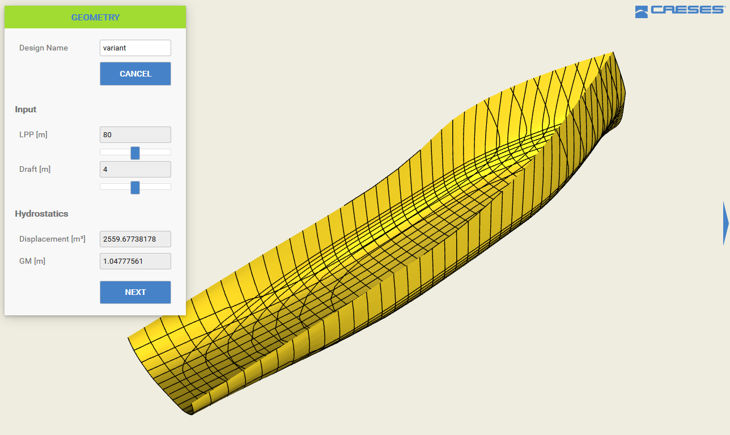Click the Draft value field showing 4
The image size is (730, 435).
point(135,170)
